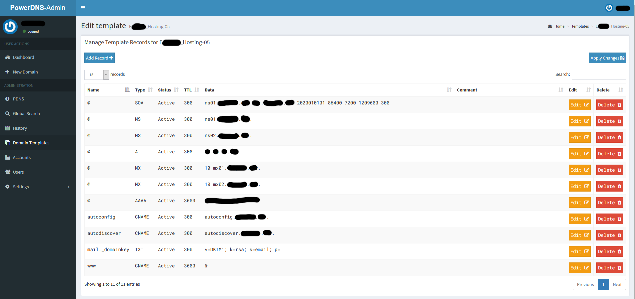Click the PowerDNS user avatar logo in sidebar
This screenshot has width=635, height=299.
tap(10, 27)
